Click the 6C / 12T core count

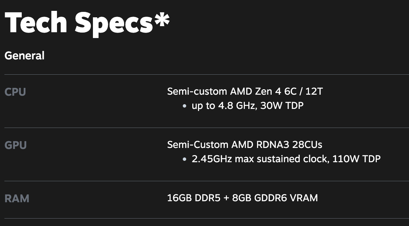[x=304, y=92]
